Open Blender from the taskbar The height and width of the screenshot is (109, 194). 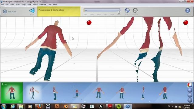(65, 106)
